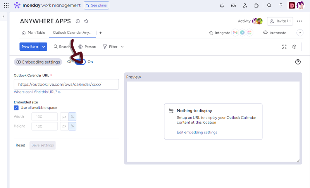Open the view settings gear icon
The image size is (310, 188).
click(x=294, y=47)
